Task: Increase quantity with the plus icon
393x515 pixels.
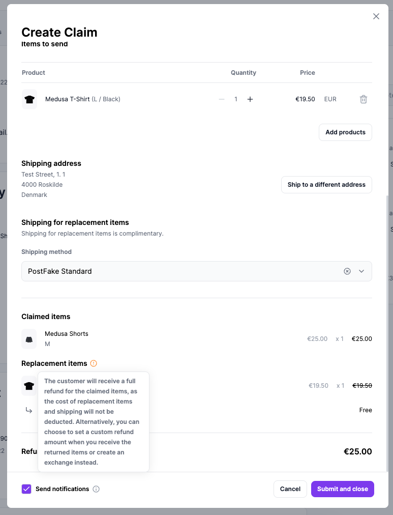Action: 250,99
